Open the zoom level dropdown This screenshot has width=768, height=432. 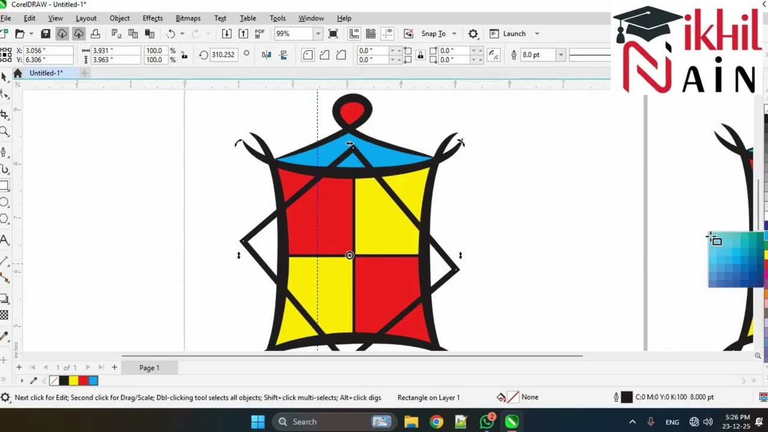pyautogui.click(x=318, y=34)
